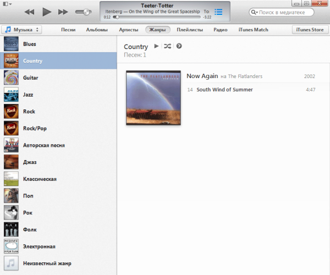
Task: Select the Rock/Pop genre icon
Action: coord(11,128)
